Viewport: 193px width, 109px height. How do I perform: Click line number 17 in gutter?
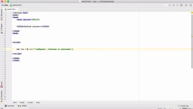pos(5,49)
